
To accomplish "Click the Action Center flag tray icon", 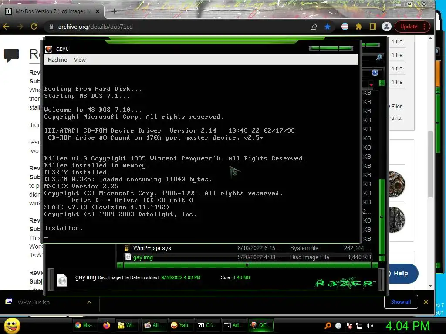I will [x=349, y=325].
